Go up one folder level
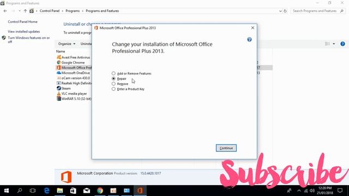349x196 pixels. tap(25, 11)
